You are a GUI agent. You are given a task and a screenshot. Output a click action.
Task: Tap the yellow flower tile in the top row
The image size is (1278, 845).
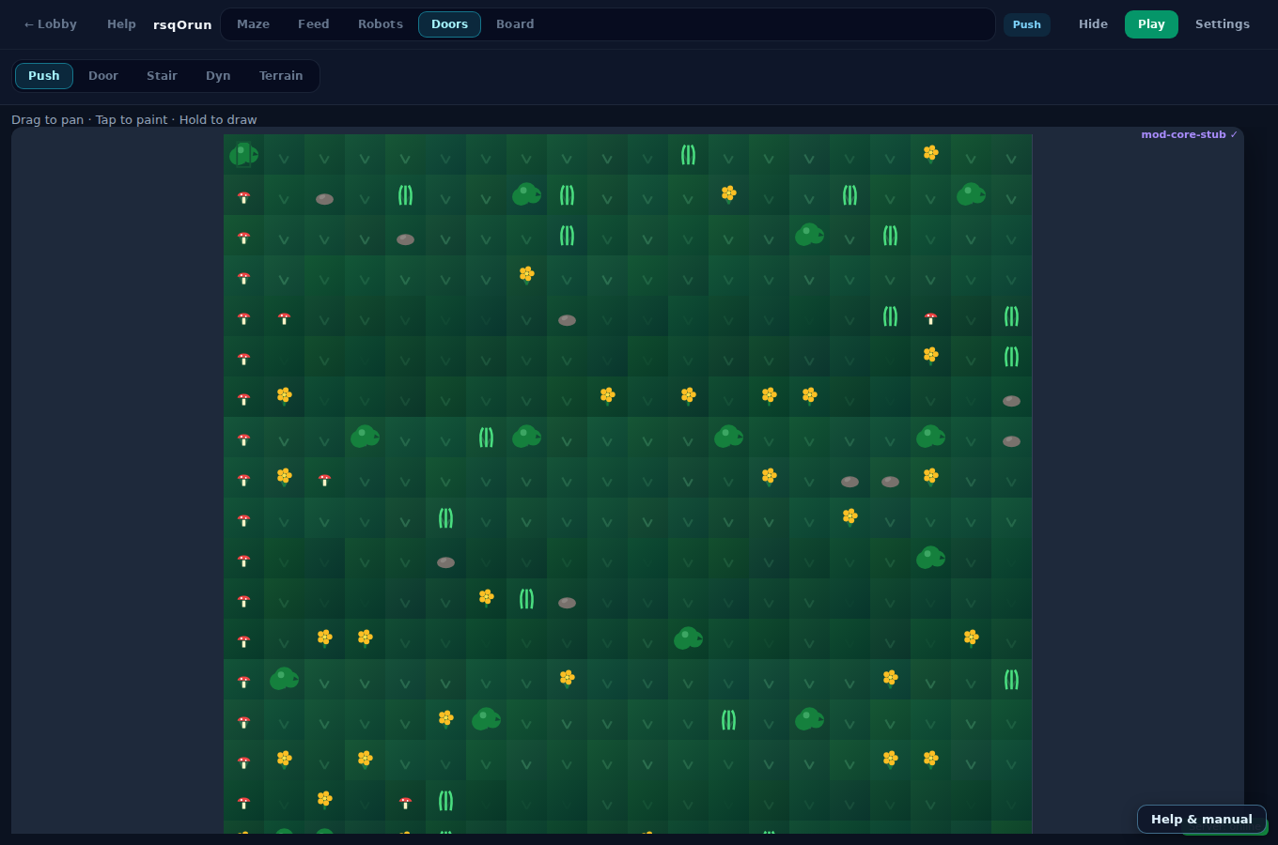click(x=930, y=154)
